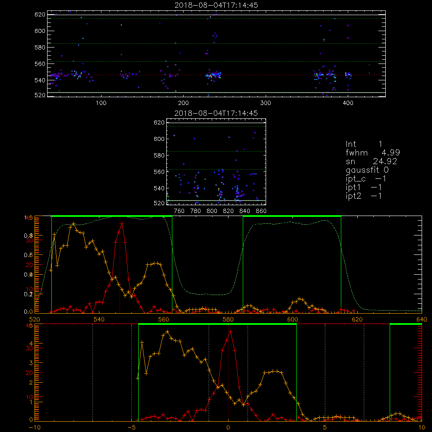
Task: Select the 'fwhm 4.99' readout
Action: 373,152
